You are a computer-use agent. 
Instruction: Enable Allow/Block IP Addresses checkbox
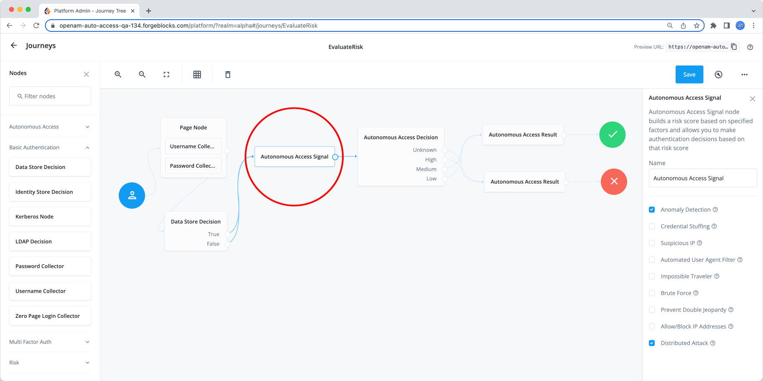[x=652, y=326]
